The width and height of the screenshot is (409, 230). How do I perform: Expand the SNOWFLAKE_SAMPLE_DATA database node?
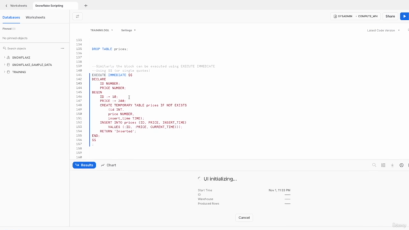(4, 65)
